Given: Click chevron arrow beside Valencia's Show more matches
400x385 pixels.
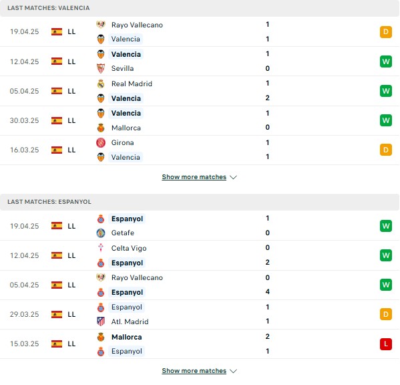Looking at the screenshot, I should 234,177.
